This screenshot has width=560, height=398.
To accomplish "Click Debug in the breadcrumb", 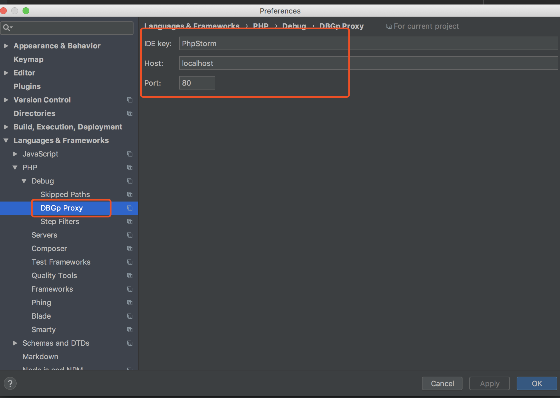I will (x=294, y=26).
